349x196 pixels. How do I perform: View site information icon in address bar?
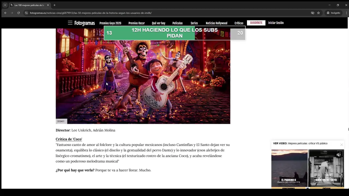26,13
